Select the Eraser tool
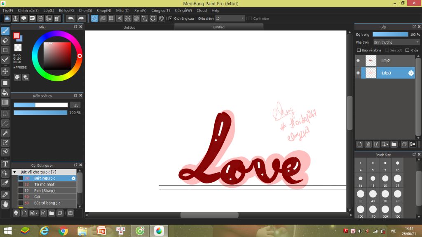The image size is (422, 237). click(x=5, y=41)
